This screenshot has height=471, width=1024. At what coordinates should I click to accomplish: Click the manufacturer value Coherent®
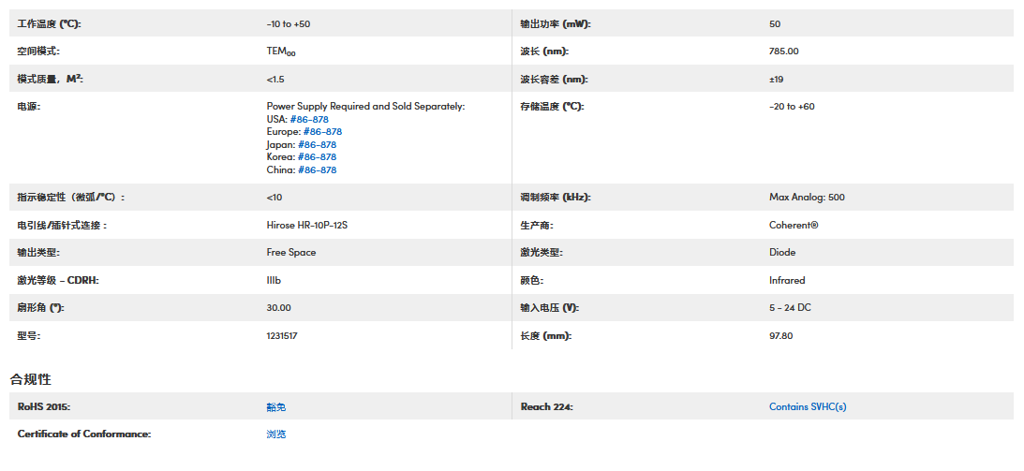[794, 225]
